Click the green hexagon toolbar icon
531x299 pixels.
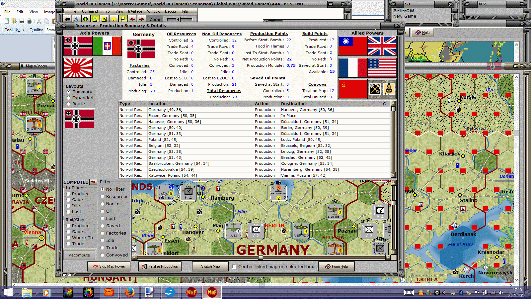point(86,19)
